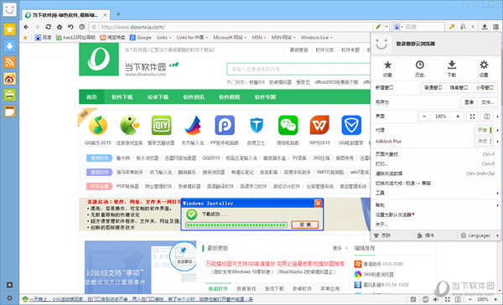503x305 pixels.
Task: Bookmark the page with address bar star
Action: click(x=94, y=27)
